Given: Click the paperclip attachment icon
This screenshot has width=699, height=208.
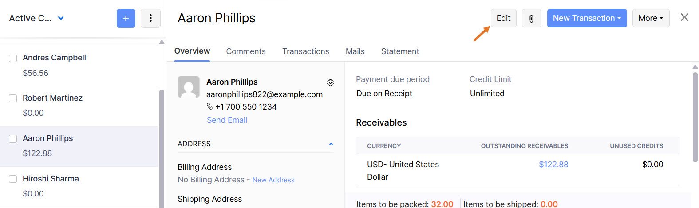Looking at the screenshot, I should coord(531,18).
